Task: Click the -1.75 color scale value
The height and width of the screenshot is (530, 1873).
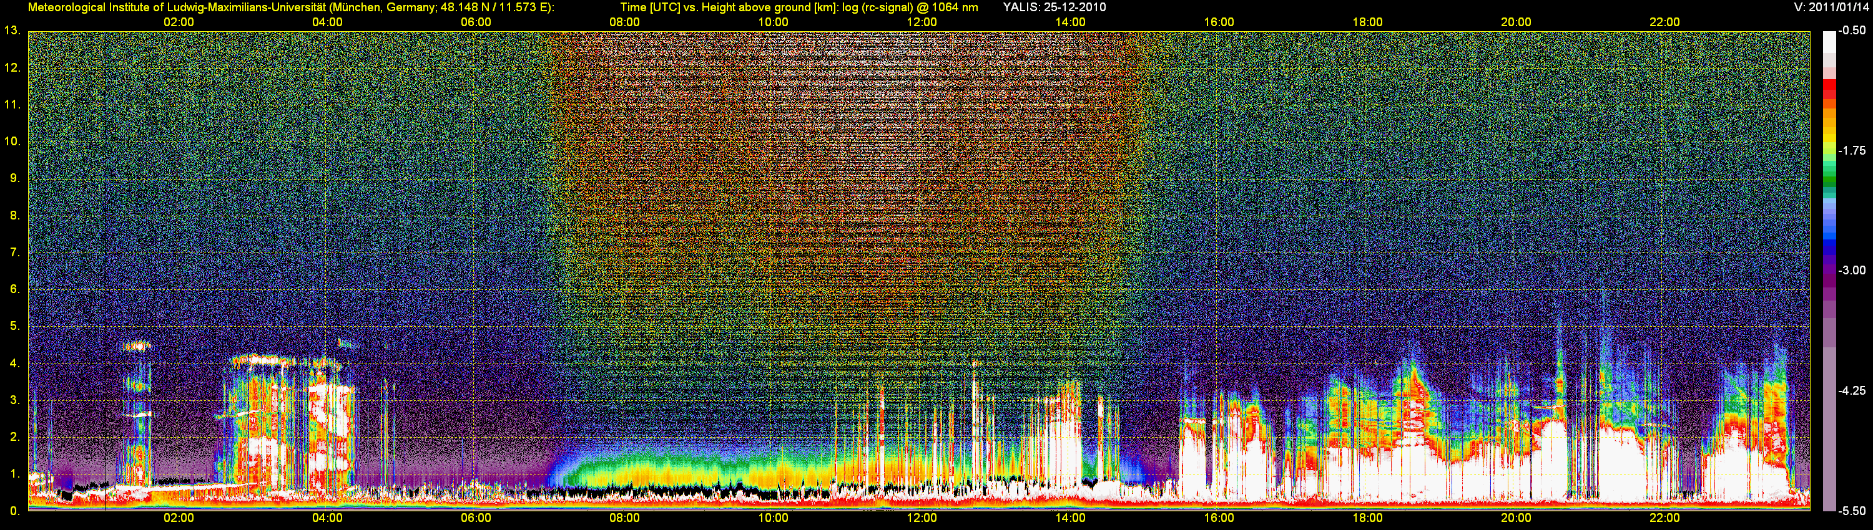Action: click(1852, 150)
